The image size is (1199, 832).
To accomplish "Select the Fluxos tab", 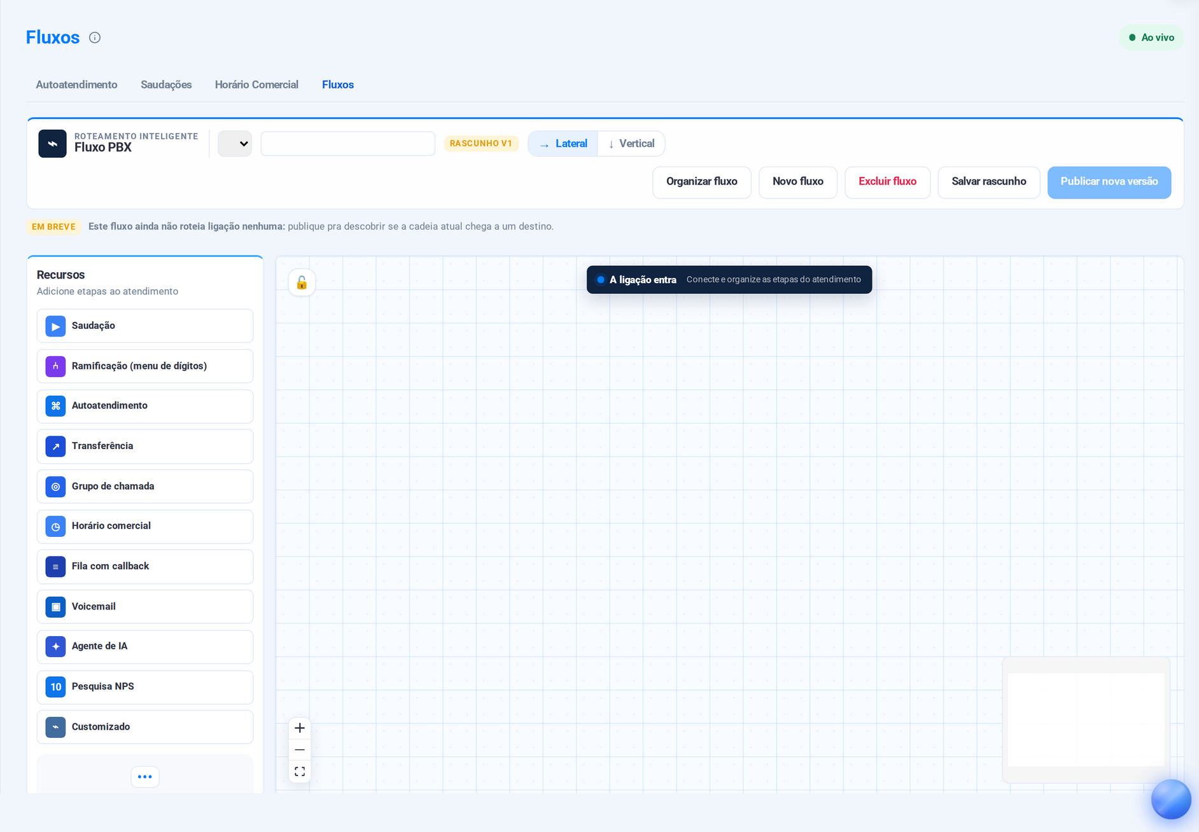I will click(x=338, y=85).
